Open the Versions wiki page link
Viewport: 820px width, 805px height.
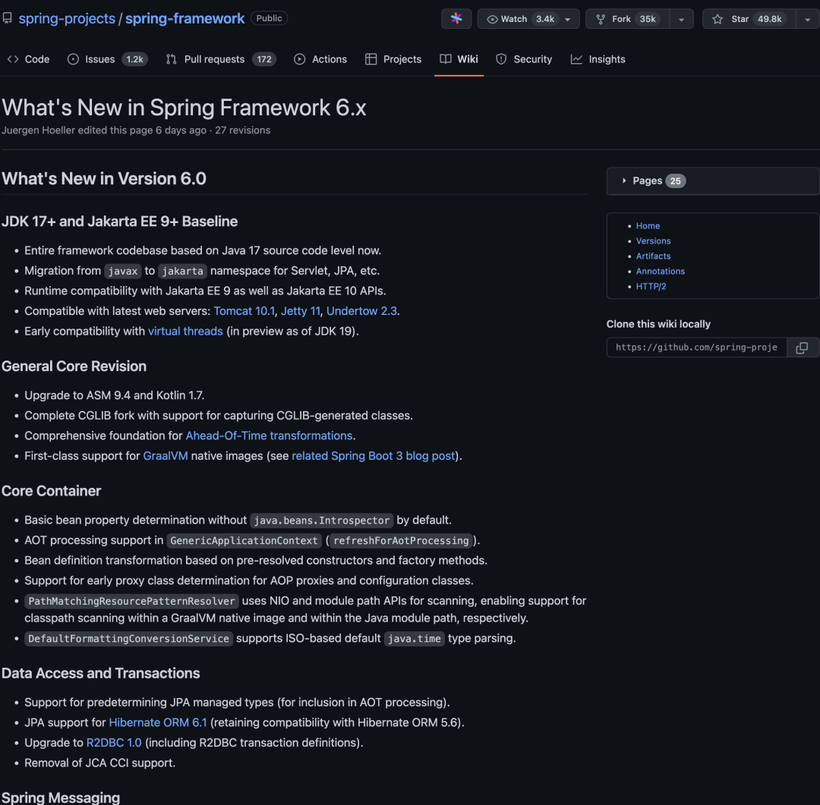[x=653, y=241]
